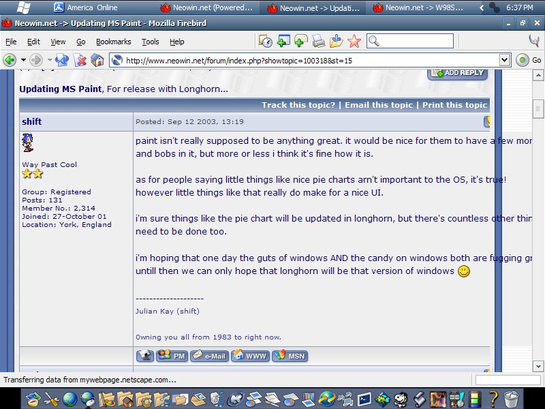
Task: Click the Reload page icon
Action: (x=61, y=60)
